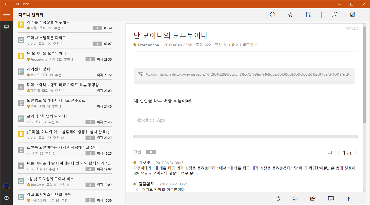This screenshot has height=205, width=370.
Task: Open the dcimg2.dcinside.co.kr image link
Action: 244,74
